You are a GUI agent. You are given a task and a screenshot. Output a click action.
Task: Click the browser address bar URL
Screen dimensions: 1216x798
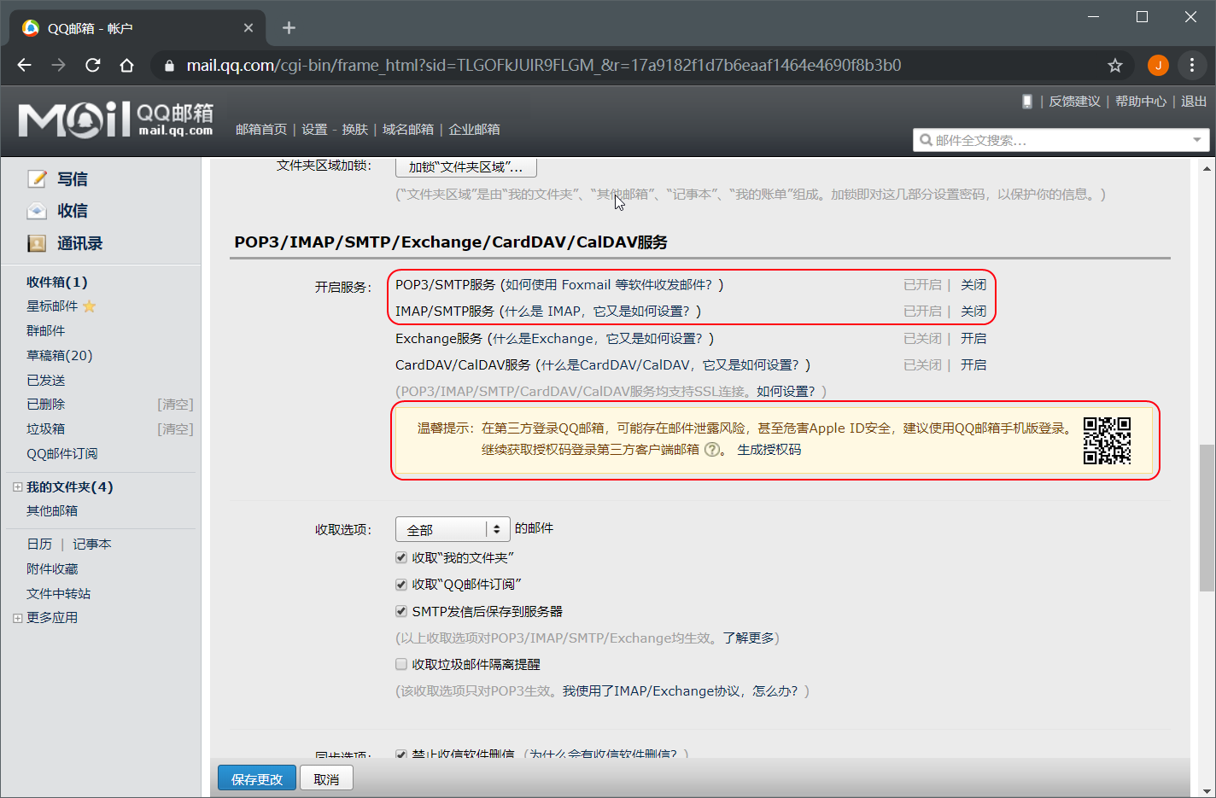[544, 65]
